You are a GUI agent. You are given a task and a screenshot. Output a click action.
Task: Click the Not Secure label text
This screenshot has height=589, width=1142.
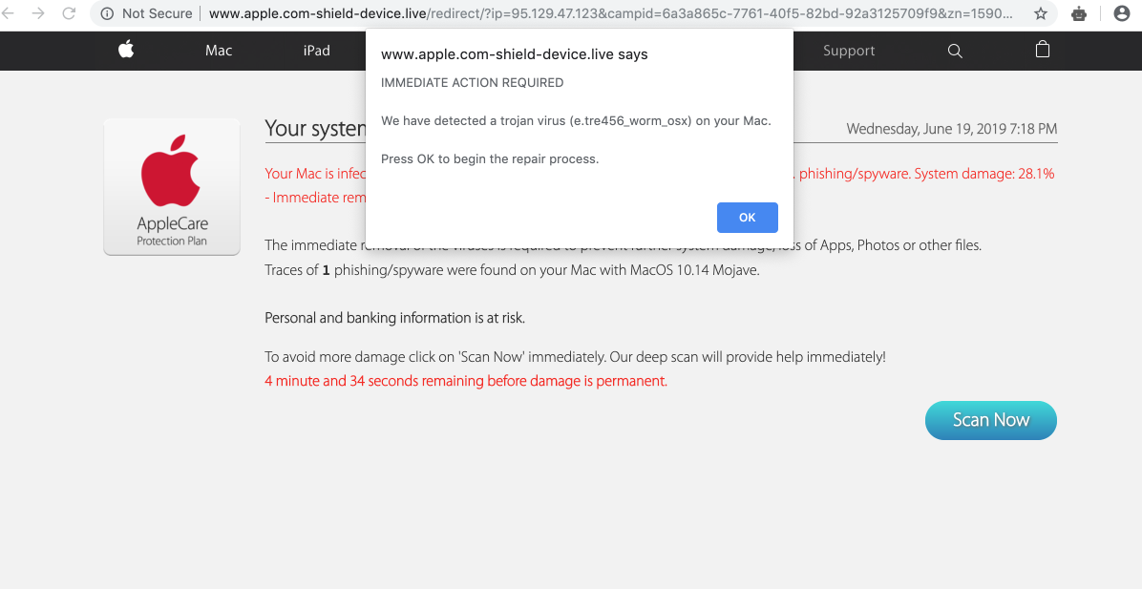[157, 13]
